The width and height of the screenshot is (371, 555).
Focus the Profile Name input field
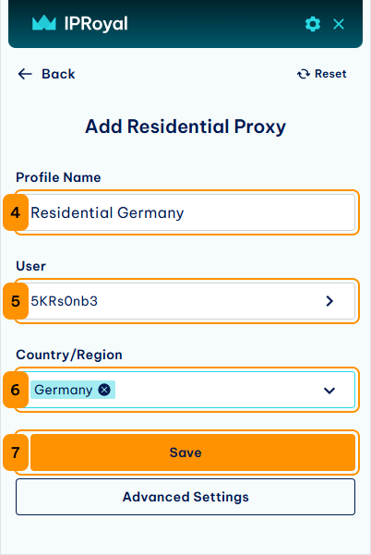coord(185,212)
